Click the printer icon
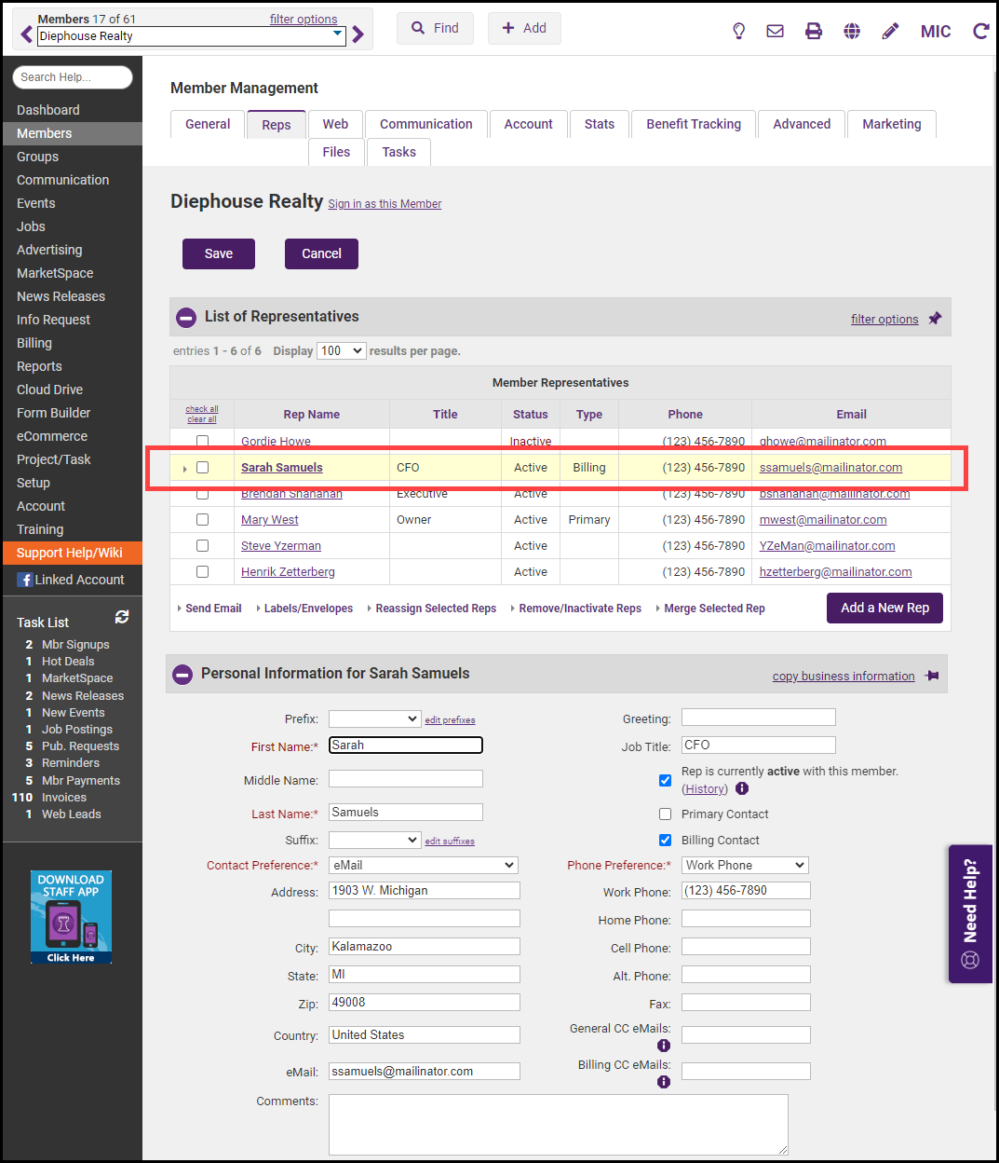The width and height of the screenshot is (999, 1163). tap(814, 31)
